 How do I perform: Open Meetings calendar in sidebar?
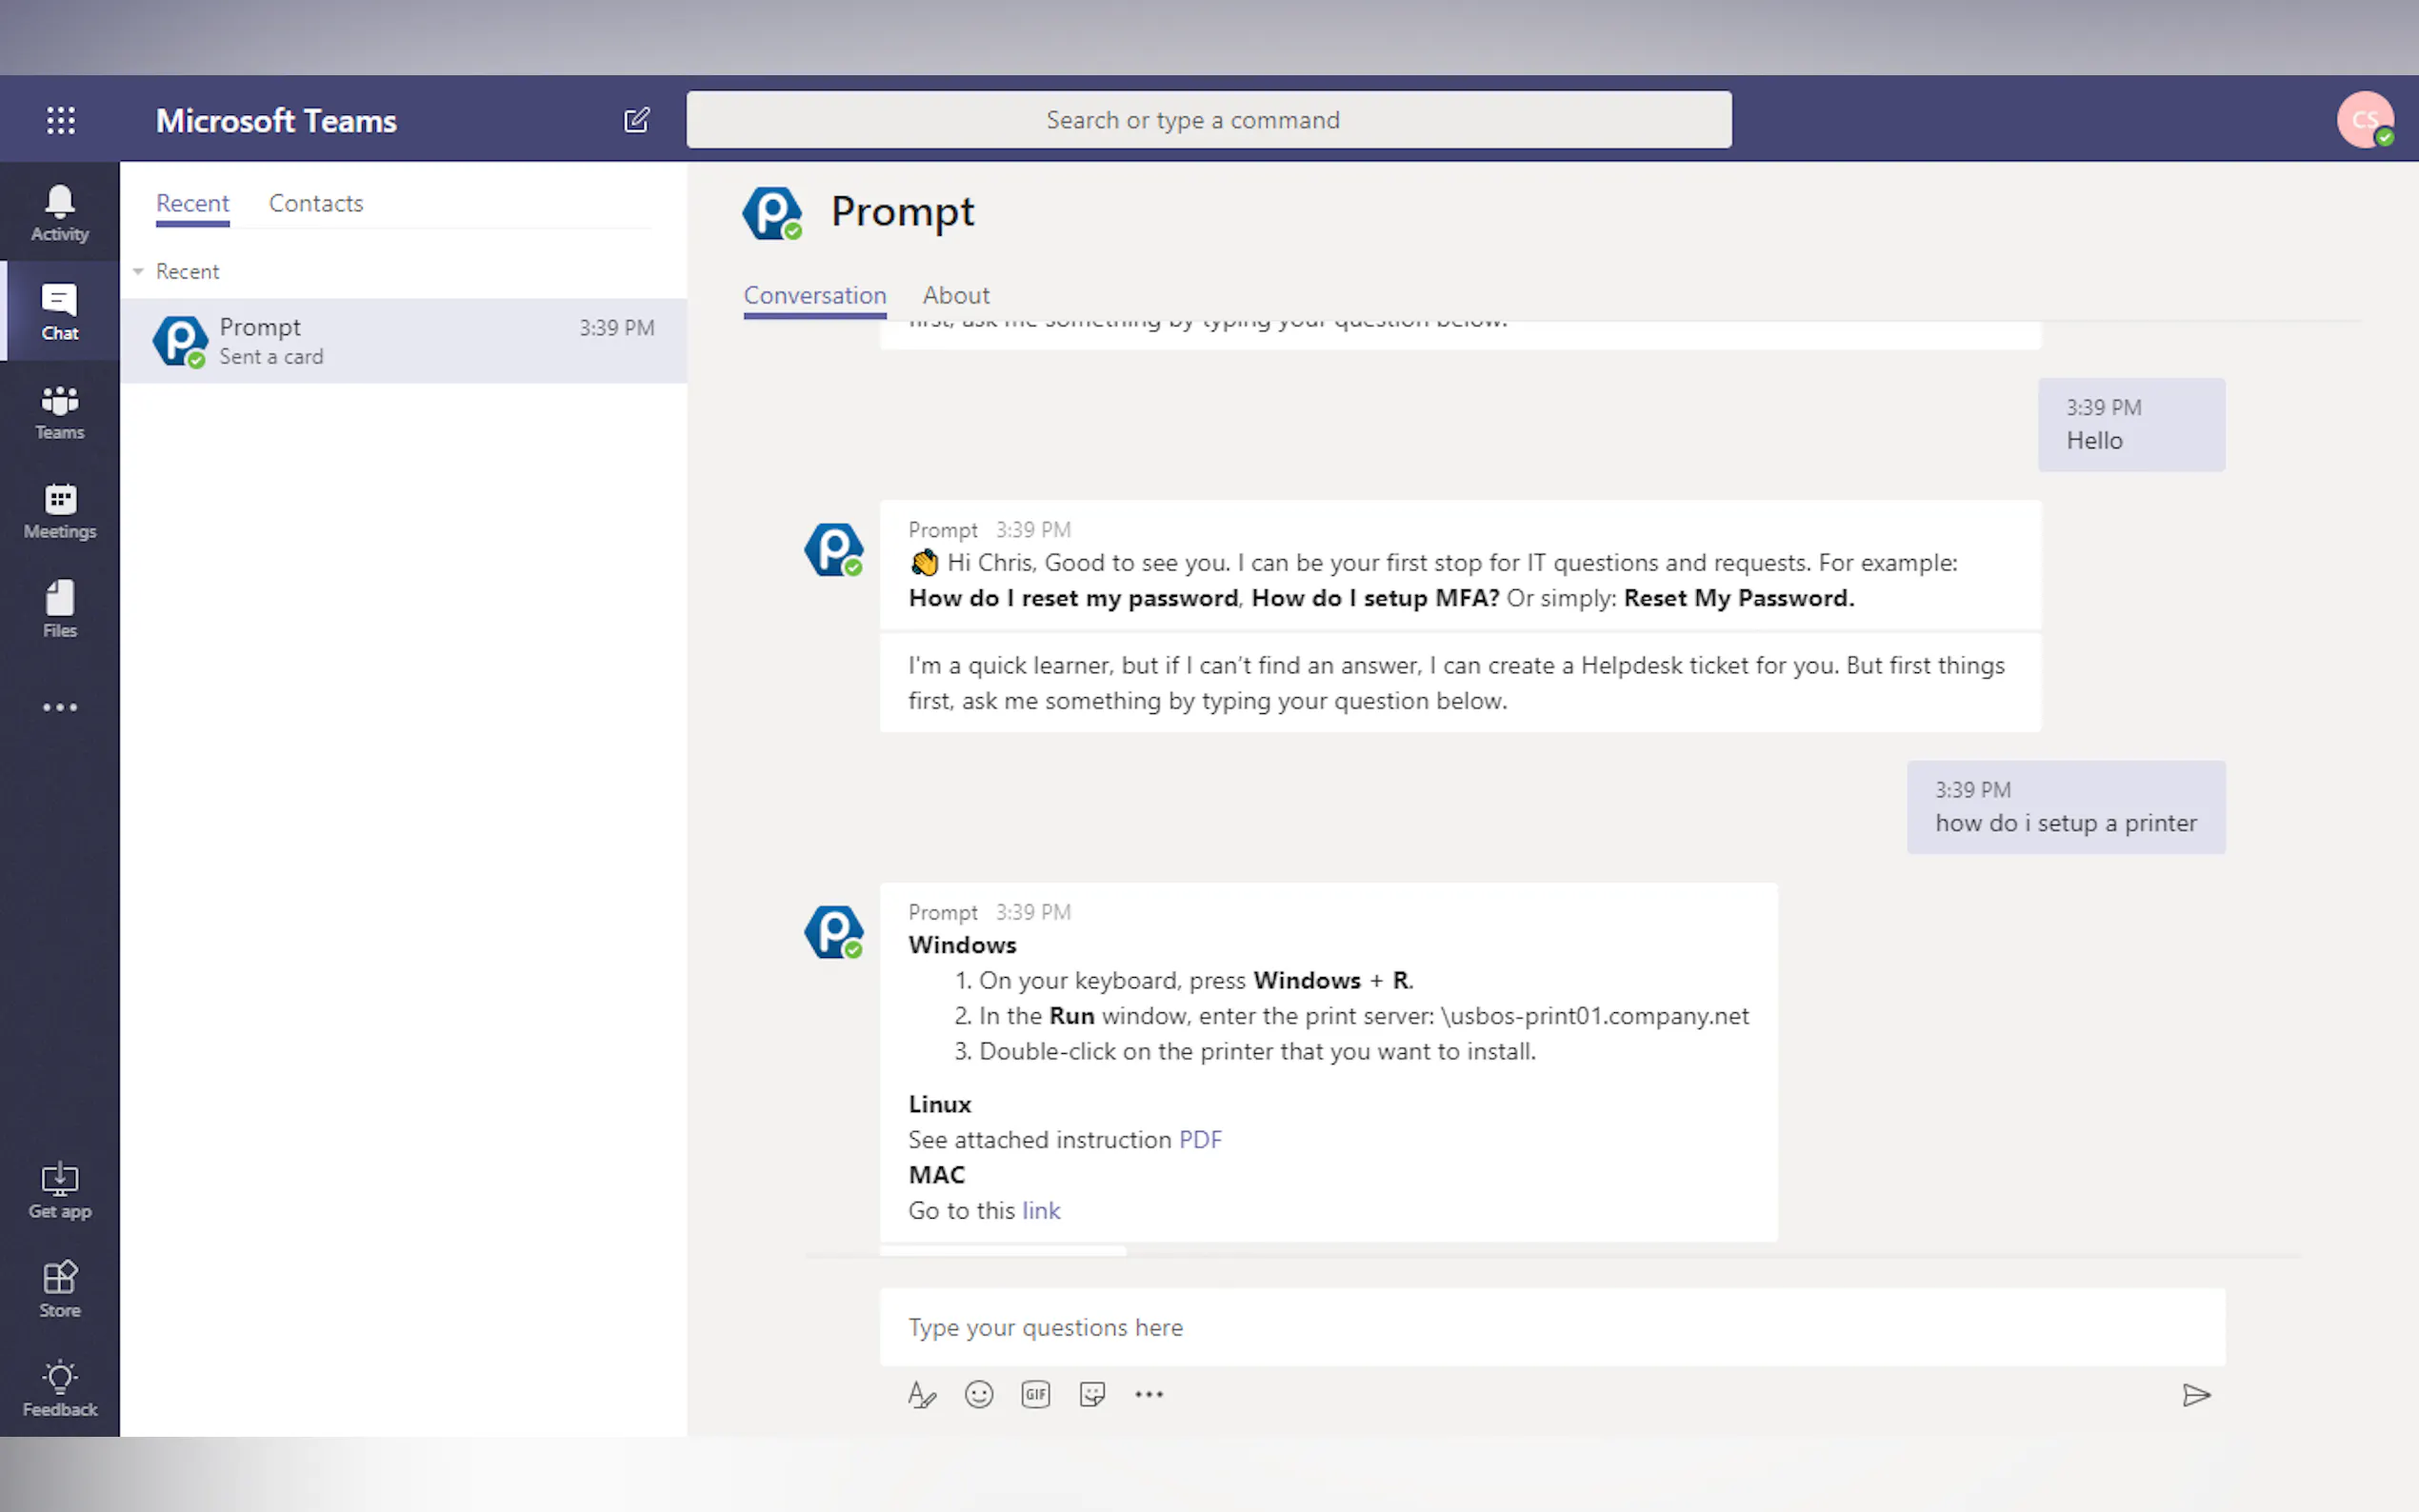59,510
